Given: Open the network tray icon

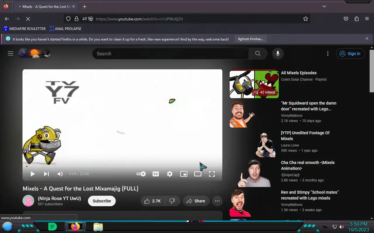Looking at the screenshot, I should coord(335,227).
